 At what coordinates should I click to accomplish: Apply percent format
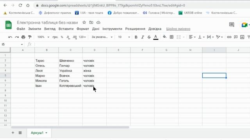coord(62,37)
